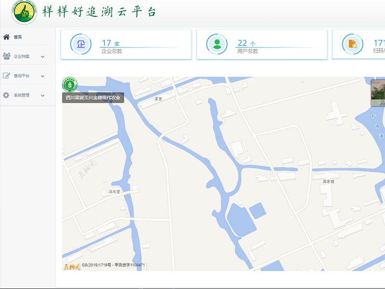
Task: Click the platform logo in the header
Action: click(24, 12)
